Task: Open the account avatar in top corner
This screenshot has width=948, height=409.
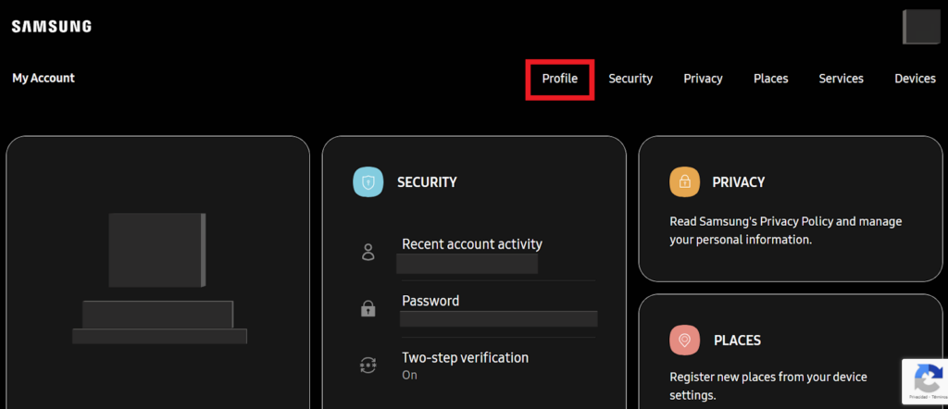Action: click(x=921, y=27)
